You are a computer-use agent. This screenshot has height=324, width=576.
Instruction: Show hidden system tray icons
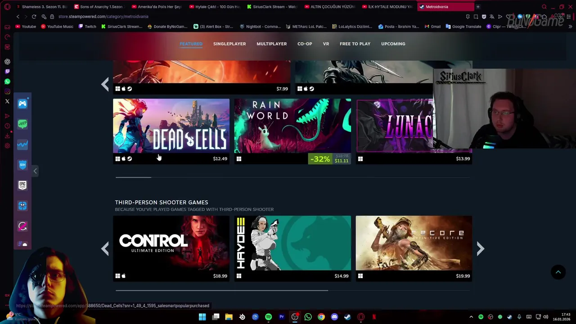click(471, 317)
